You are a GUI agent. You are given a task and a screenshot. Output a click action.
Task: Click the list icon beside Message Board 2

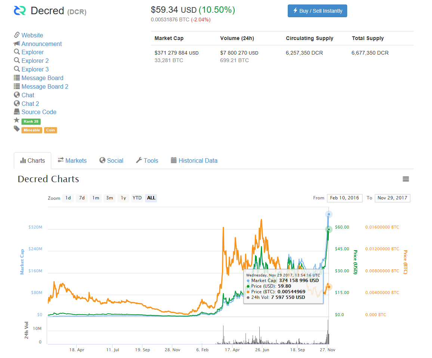[17, 86]
